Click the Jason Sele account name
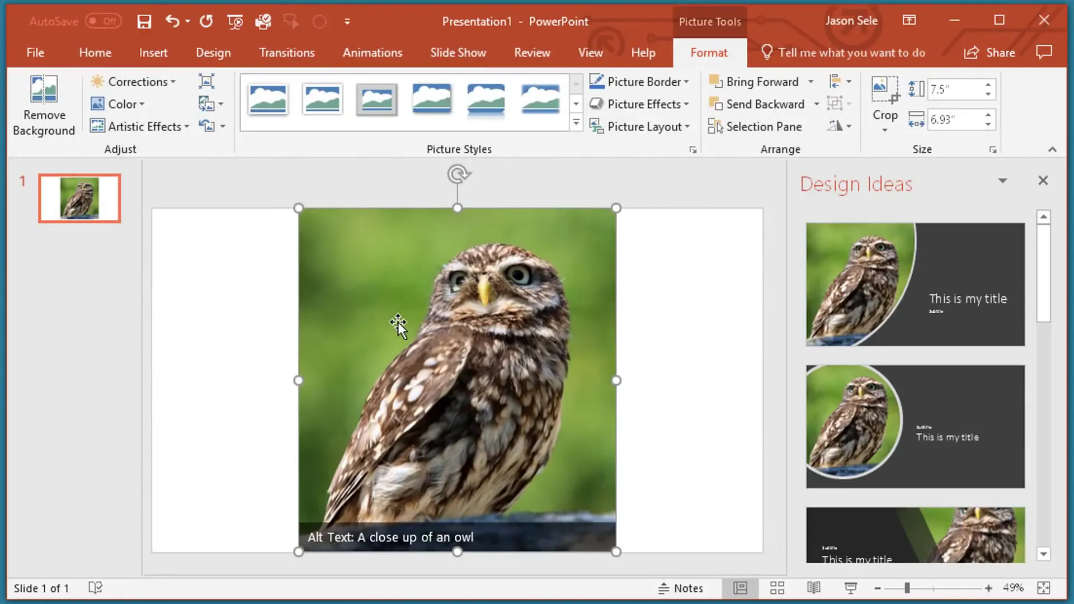The width and height of the screenshot is (1074, 604). click(851, 21)
